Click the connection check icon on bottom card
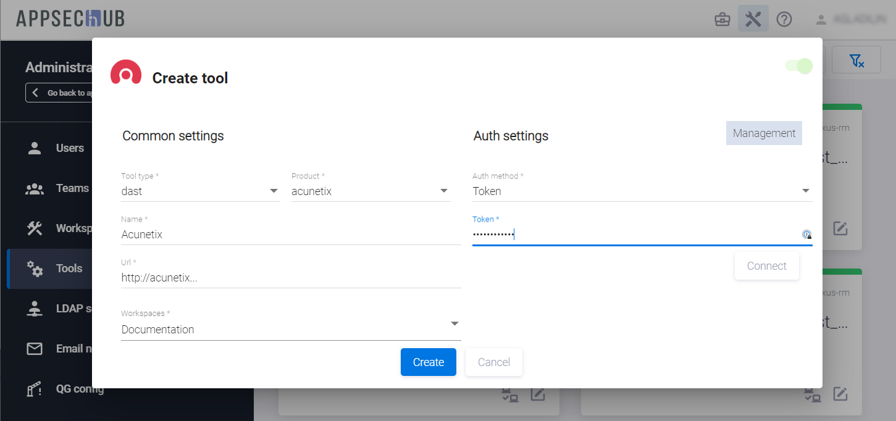Screen dimensions: 896x421 pyautogui.click(x=811, y=394)
